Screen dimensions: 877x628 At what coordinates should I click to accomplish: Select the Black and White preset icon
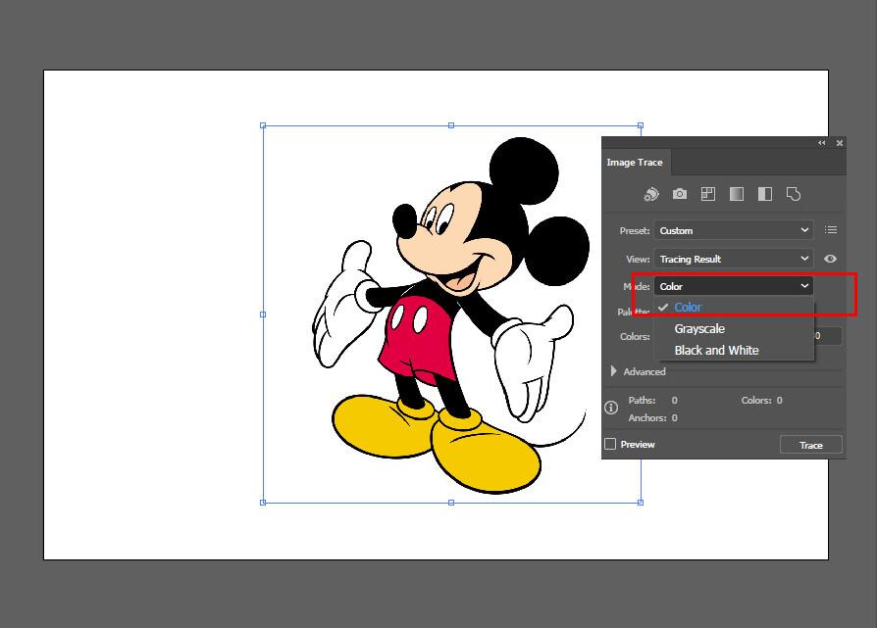point(765,193)
